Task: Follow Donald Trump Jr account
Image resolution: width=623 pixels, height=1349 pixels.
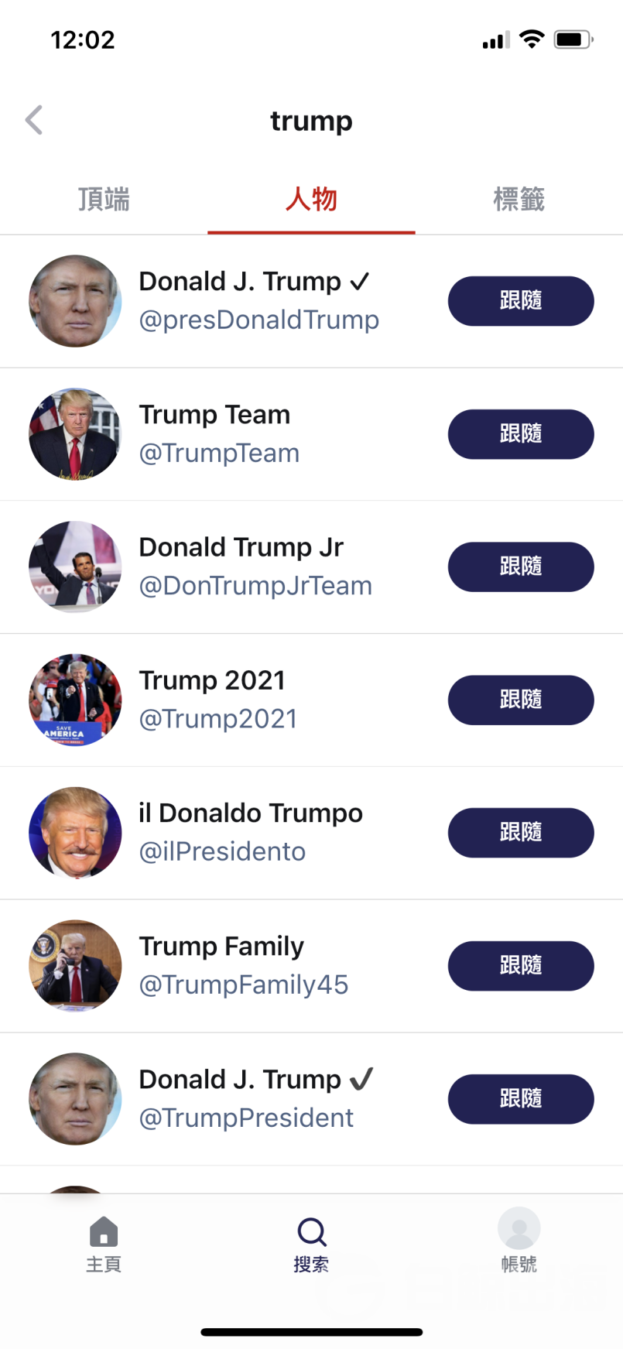Action: click(x=521, y=567)
